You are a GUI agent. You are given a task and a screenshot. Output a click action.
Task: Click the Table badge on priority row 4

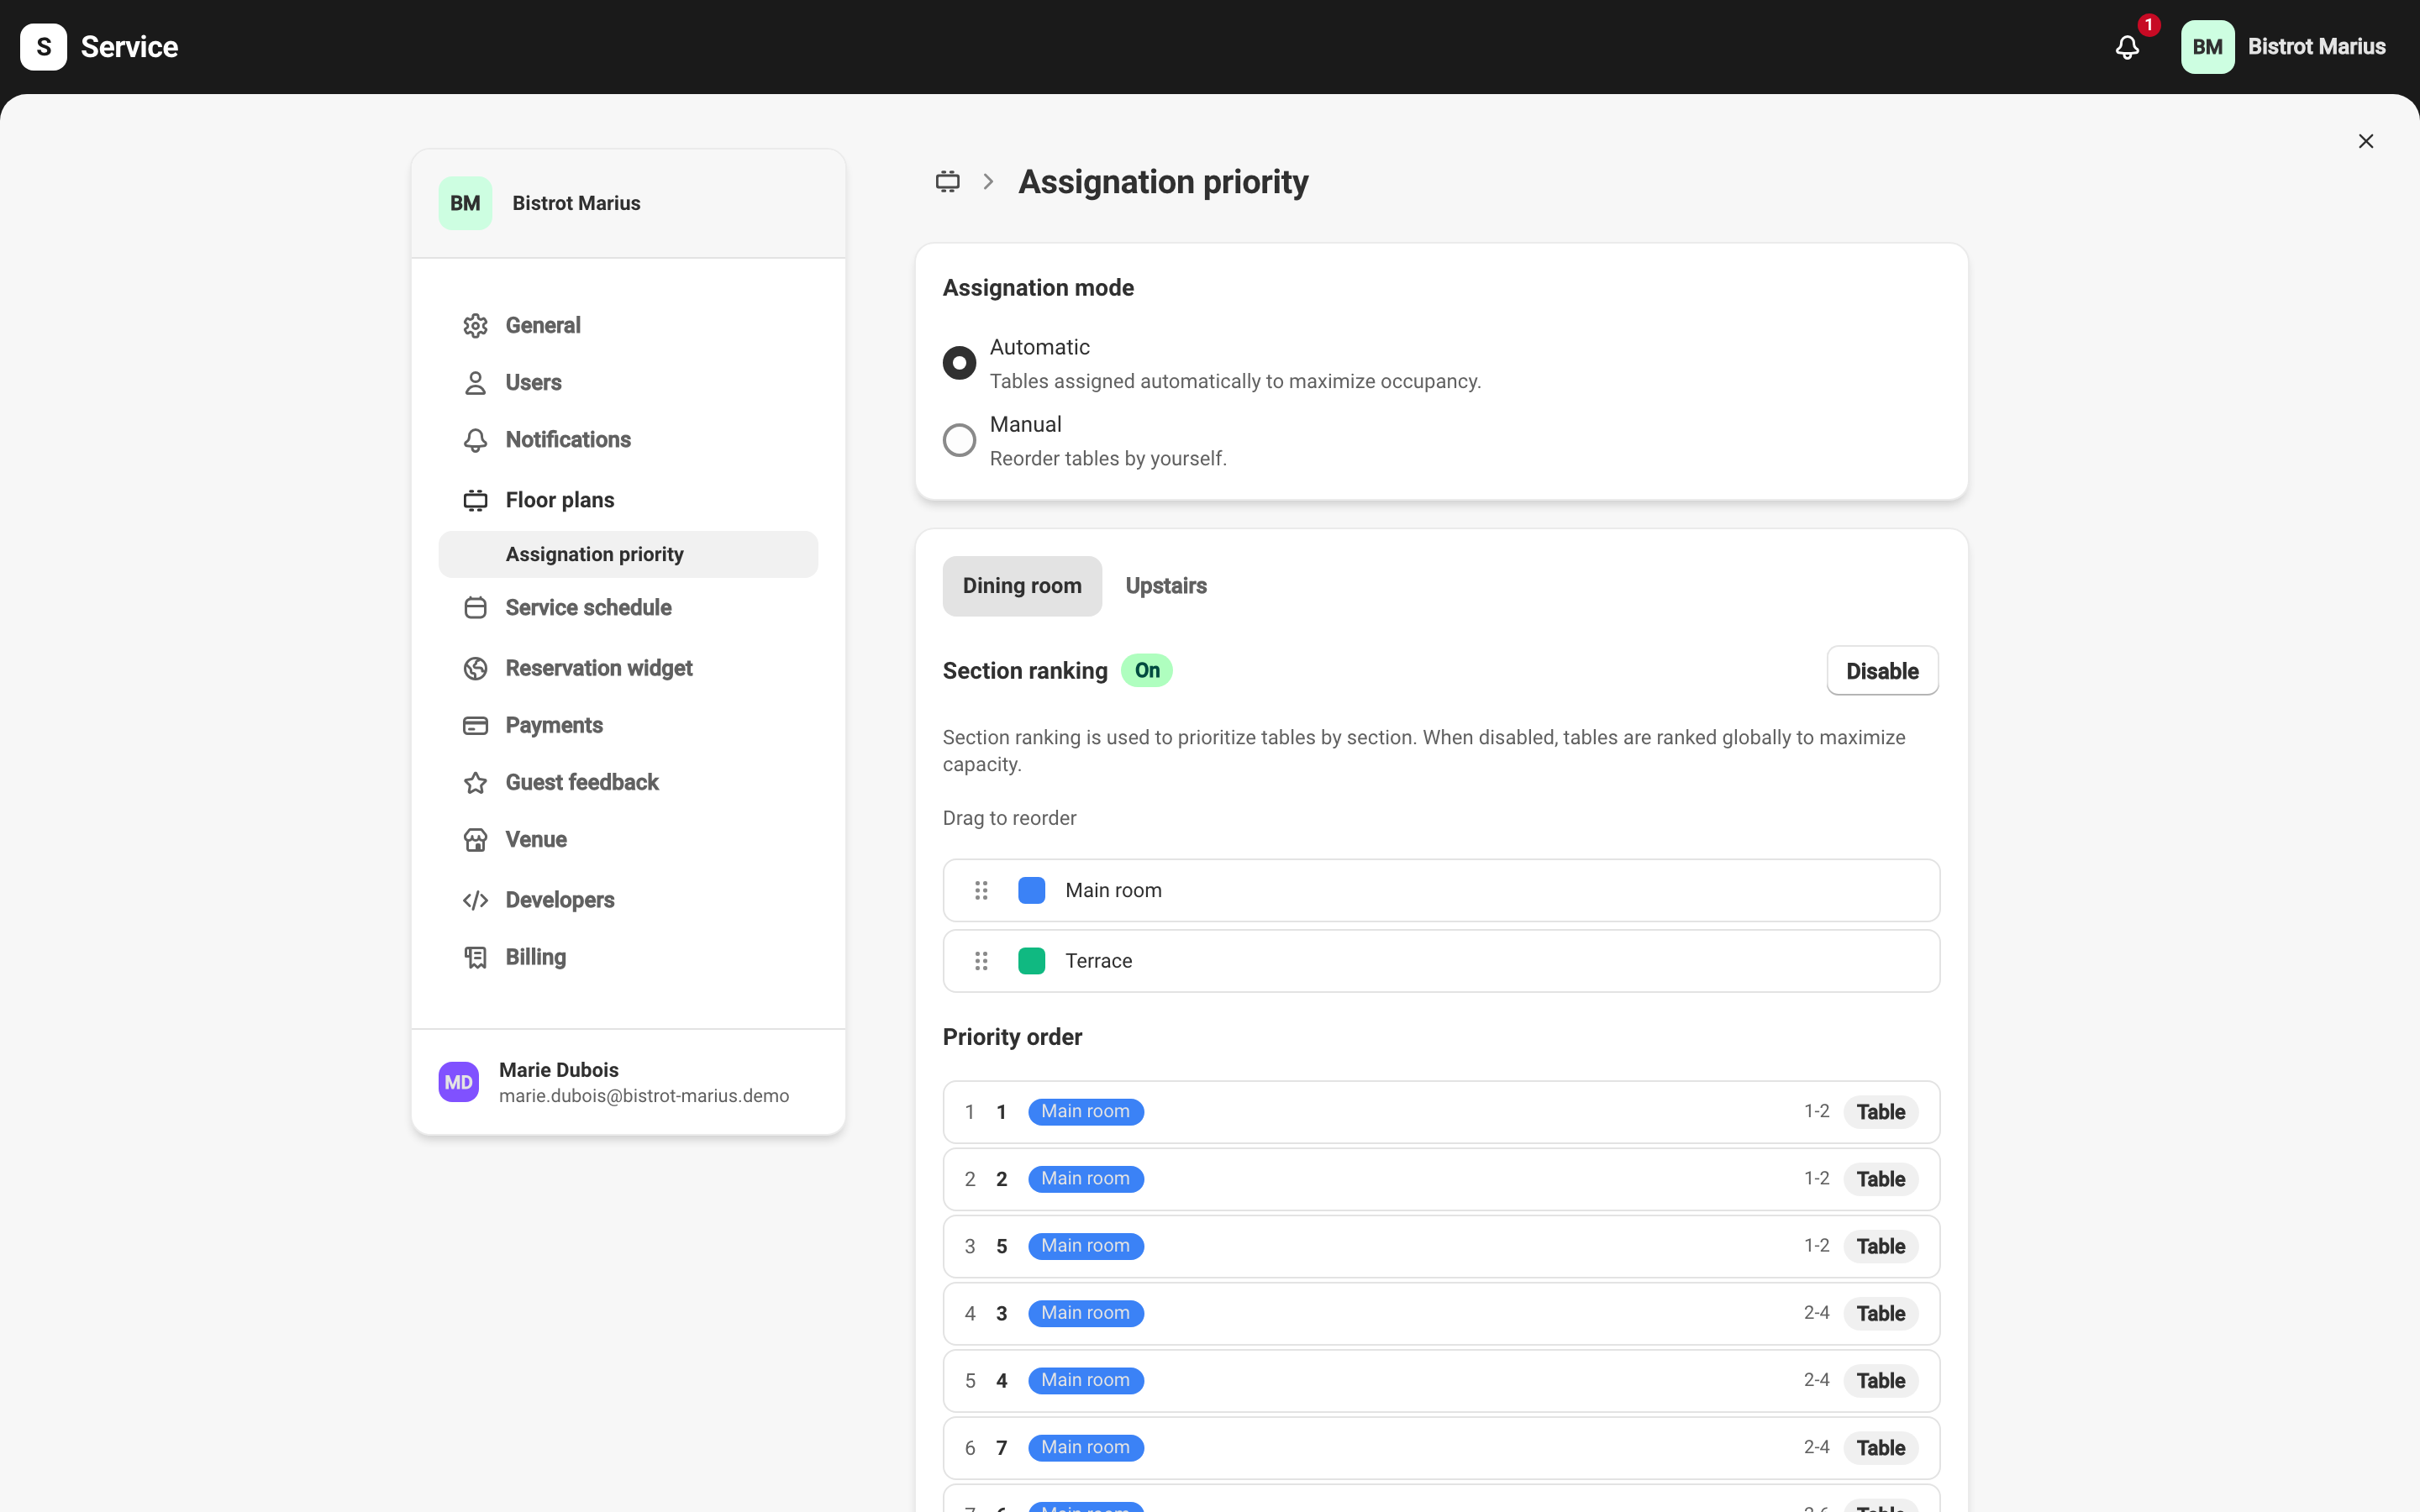coord(1880,1314)
